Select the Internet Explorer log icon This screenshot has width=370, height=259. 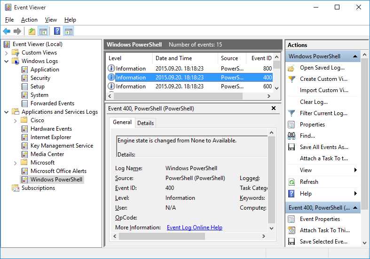pyautogui.click(x=24, y=137)
